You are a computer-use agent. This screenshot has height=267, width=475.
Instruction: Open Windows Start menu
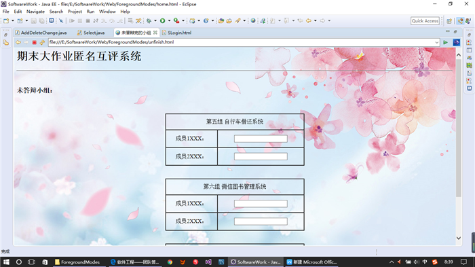(6, 262)
